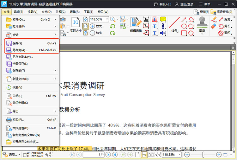This screenshot has width=237, height=160.
Task: Add a yellow sticky note comment
Action: tap(163, 19)
